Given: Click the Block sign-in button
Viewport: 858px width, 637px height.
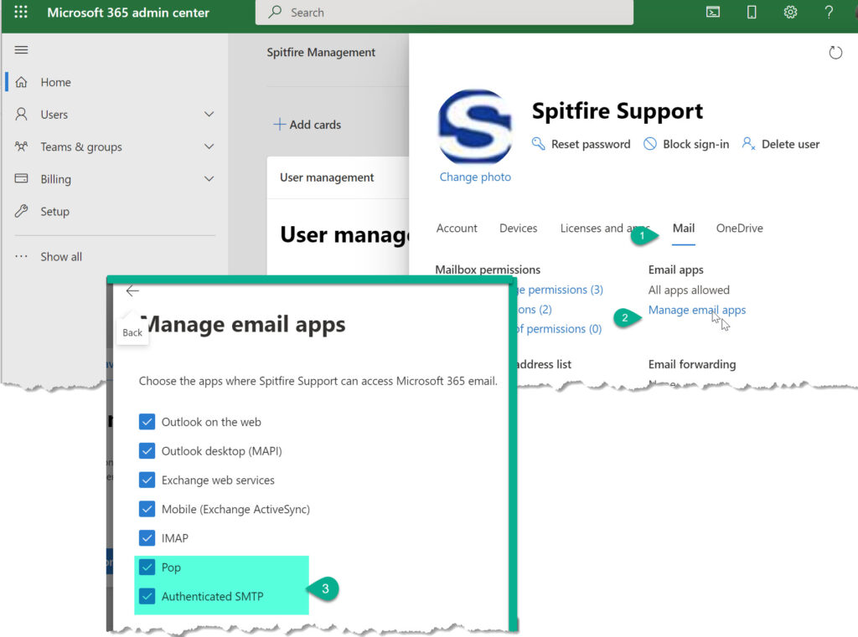Looking at the screenshot, I should coord(686,144).
